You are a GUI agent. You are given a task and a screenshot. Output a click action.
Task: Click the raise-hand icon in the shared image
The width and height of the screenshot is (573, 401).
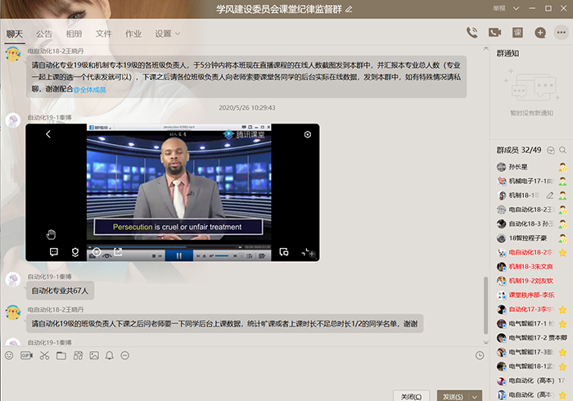coord(51,235)
